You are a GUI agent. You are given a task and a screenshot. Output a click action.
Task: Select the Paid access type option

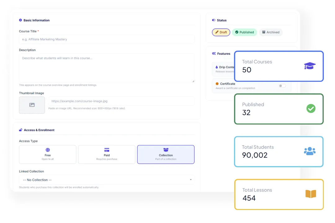click(107, 154)
